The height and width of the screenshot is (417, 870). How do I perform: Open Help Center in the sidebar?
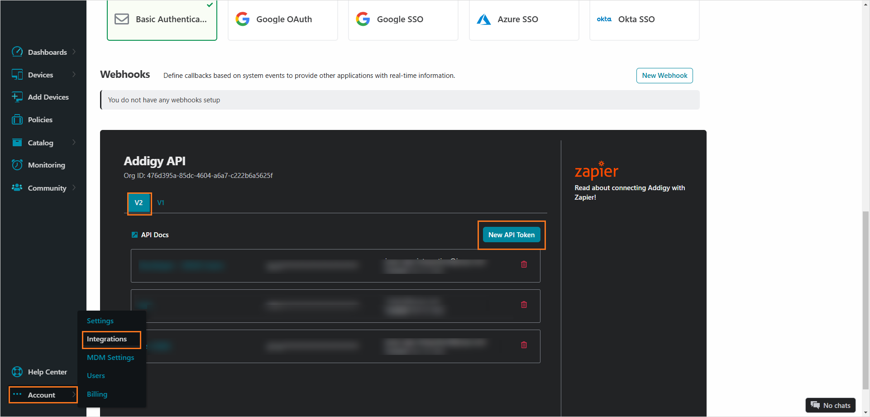pos(48,372)
